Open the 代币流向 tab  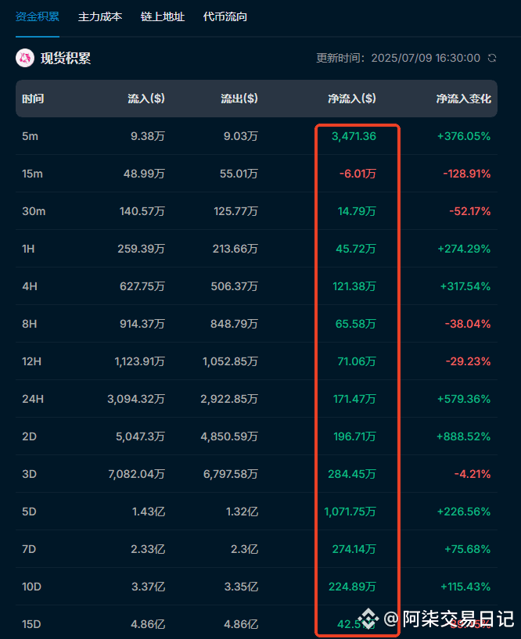(225, 16)
